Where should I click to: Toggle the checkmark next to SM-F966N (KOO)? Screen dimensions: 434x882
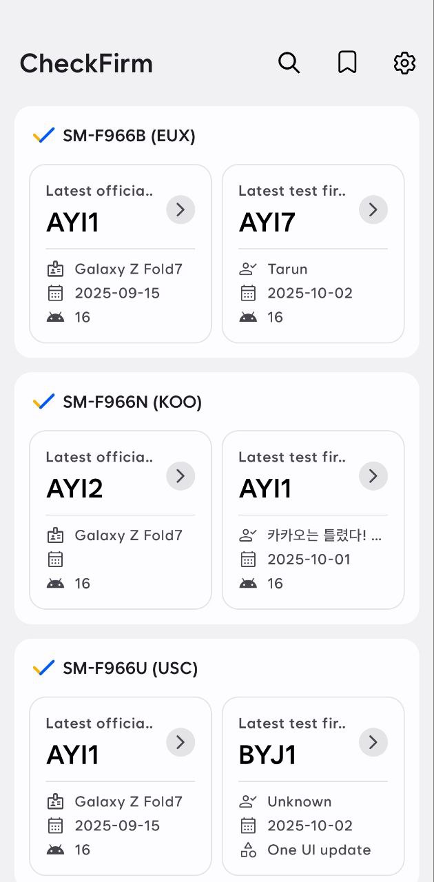[x=43, y=401]
